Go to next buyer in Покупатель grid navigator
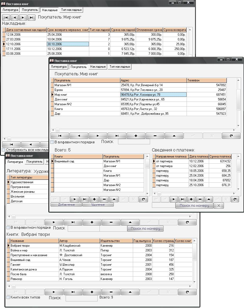The height and width of the screenshot is (308, 244). [98, 136]
